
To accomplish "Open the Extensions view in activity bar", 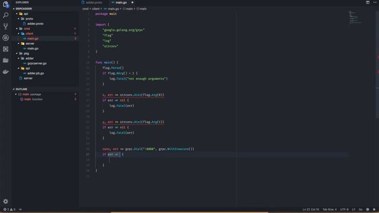I will [5, 49].
